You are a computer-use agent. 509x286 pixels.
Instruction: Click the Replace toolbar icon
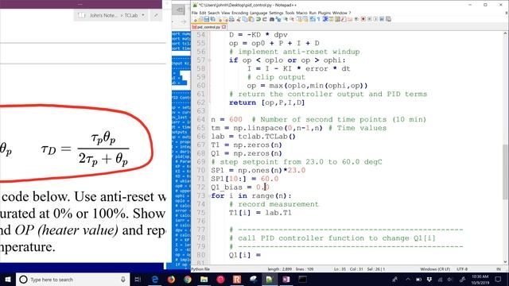(x=279, y=19)
